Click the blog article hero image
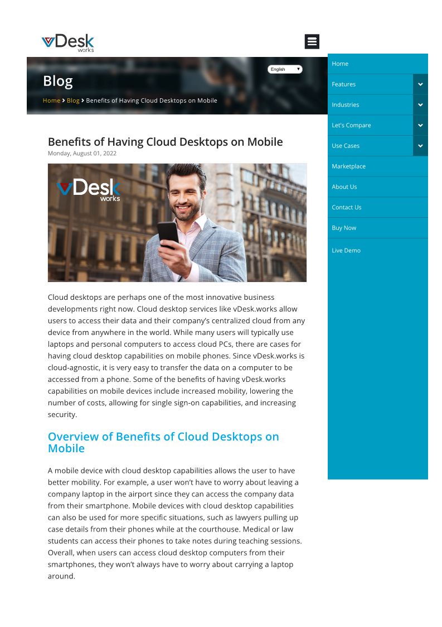The height and width of the screenshot is (627, 442). (x=177, y=222)
